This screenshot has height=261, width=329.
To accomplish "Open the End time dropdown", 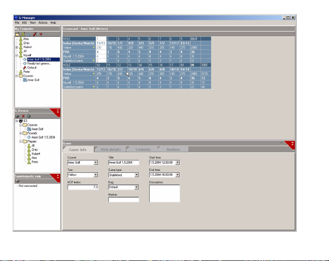I will [177, 175].
